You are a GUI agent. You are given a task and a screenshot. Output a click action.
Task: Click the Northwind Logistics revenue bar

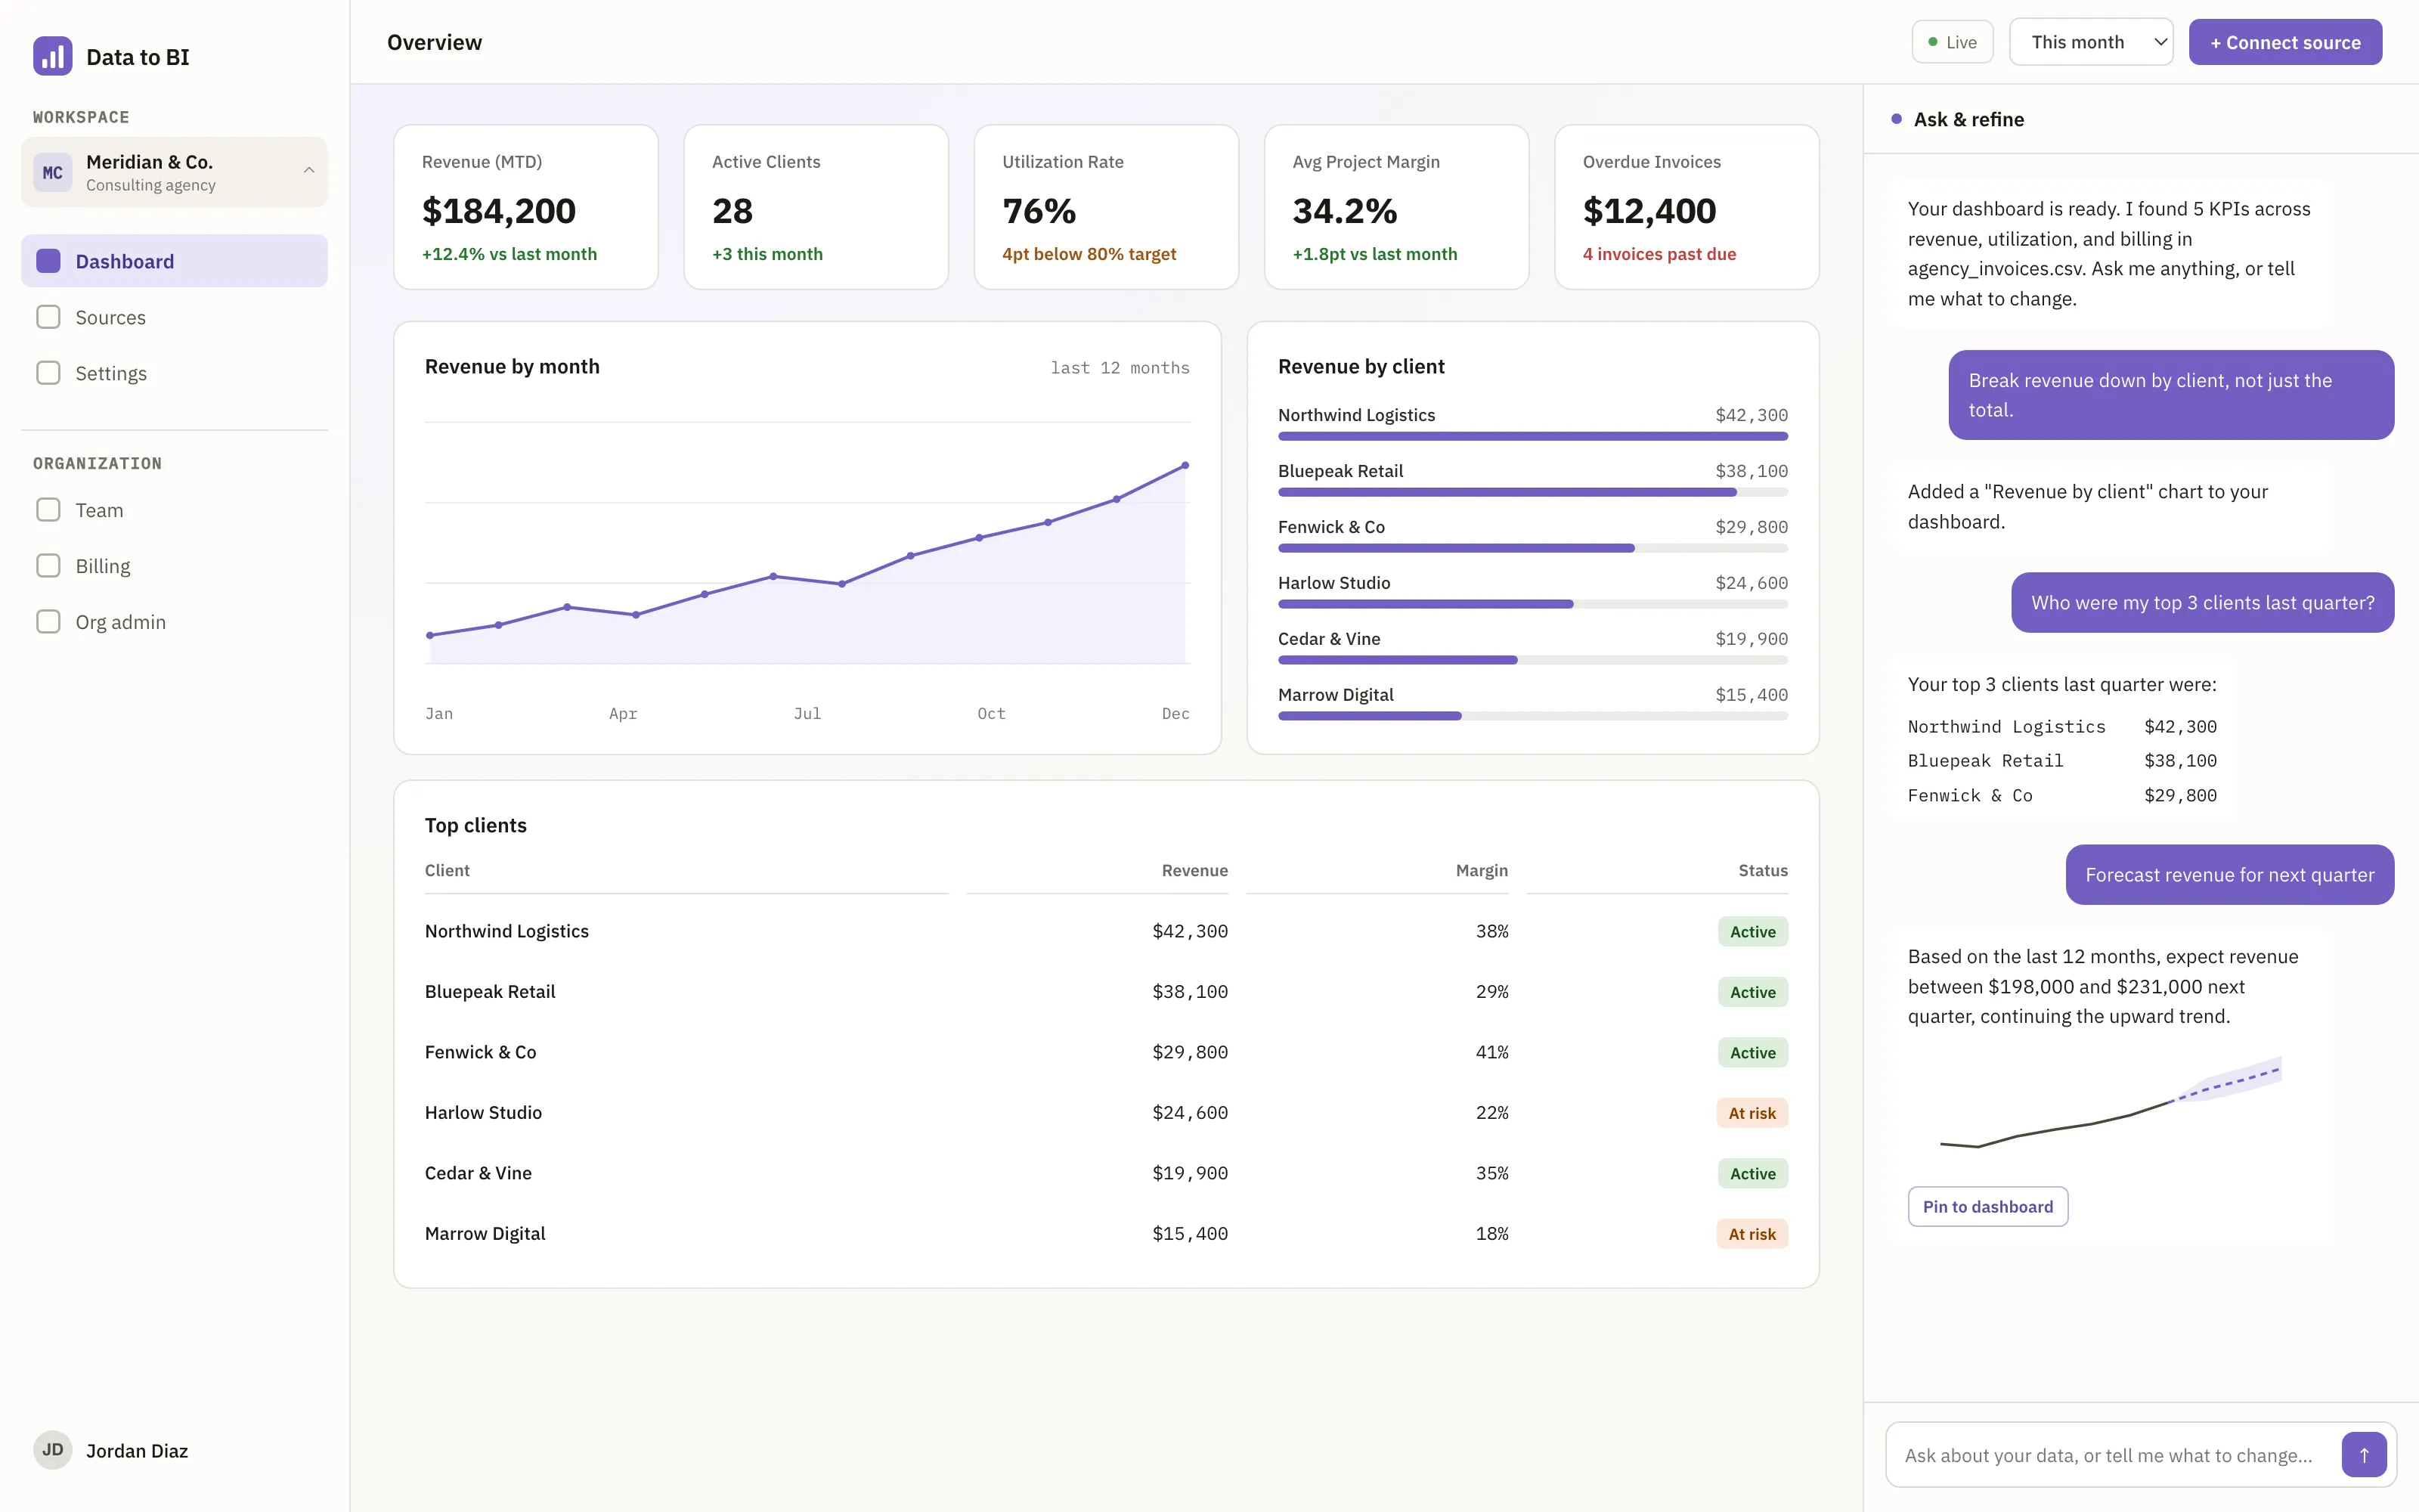click(1532, 436)
